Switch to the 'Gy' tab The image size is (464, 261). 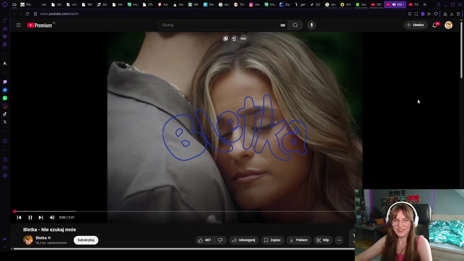coord(285,5)
